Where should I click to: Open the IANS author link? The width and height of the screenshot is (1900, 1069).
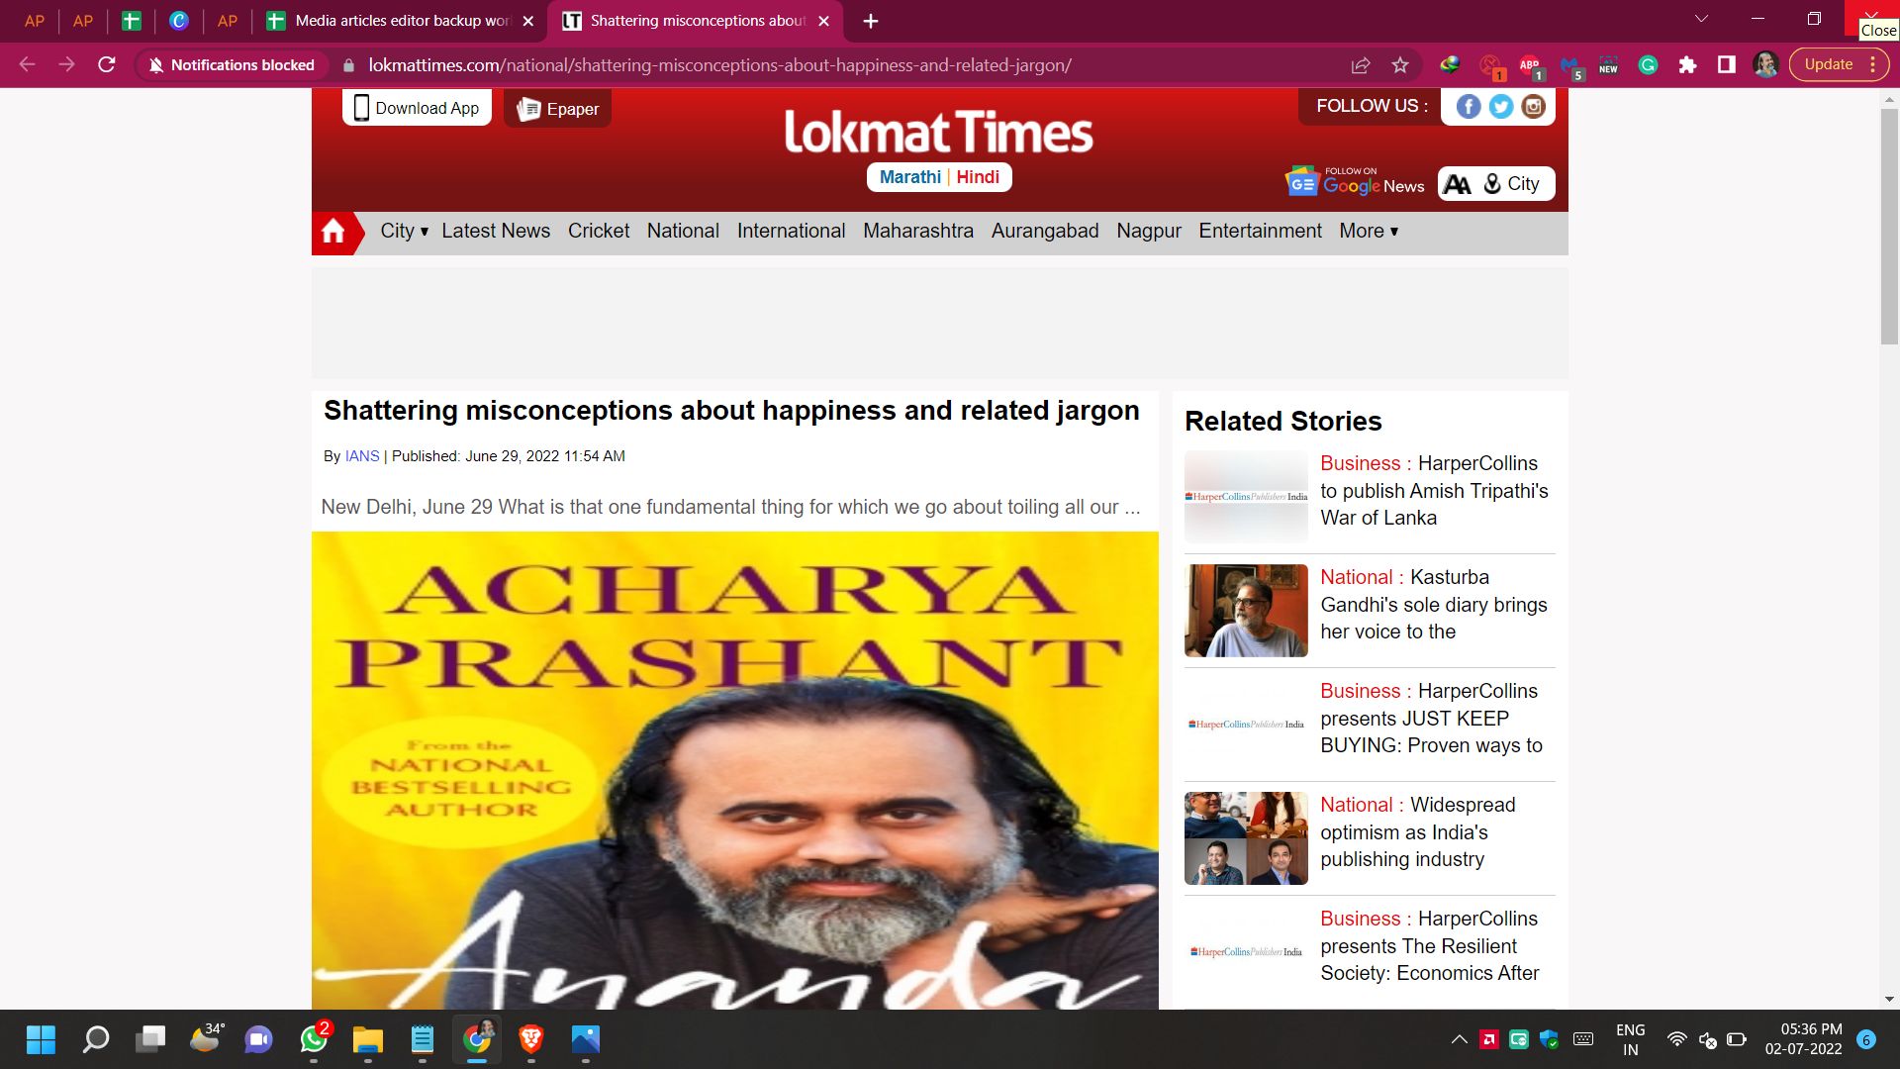pos(361,456)
